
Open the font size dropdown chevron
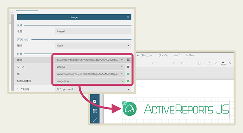pyautogui.click(x=174, y=63)
